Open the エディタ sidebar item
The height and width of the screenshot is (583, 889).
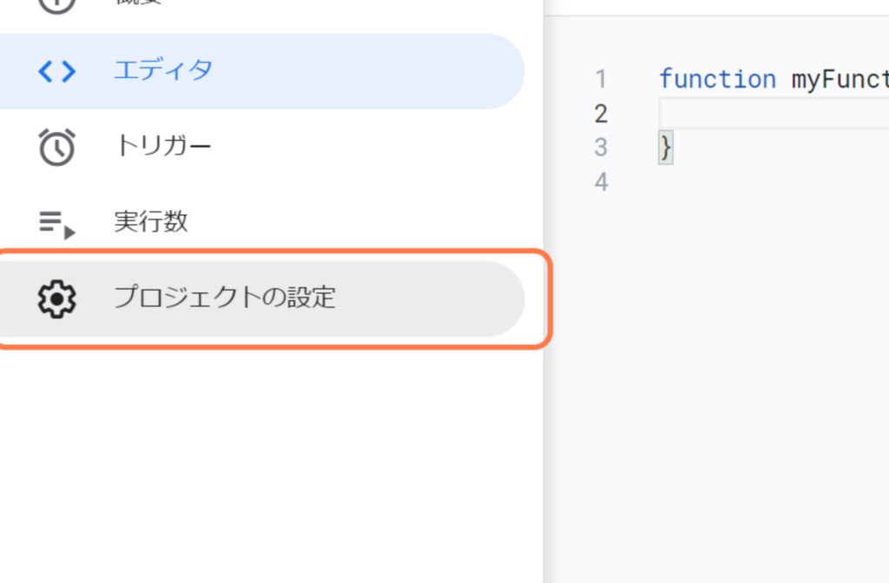(x=262, y=71)
